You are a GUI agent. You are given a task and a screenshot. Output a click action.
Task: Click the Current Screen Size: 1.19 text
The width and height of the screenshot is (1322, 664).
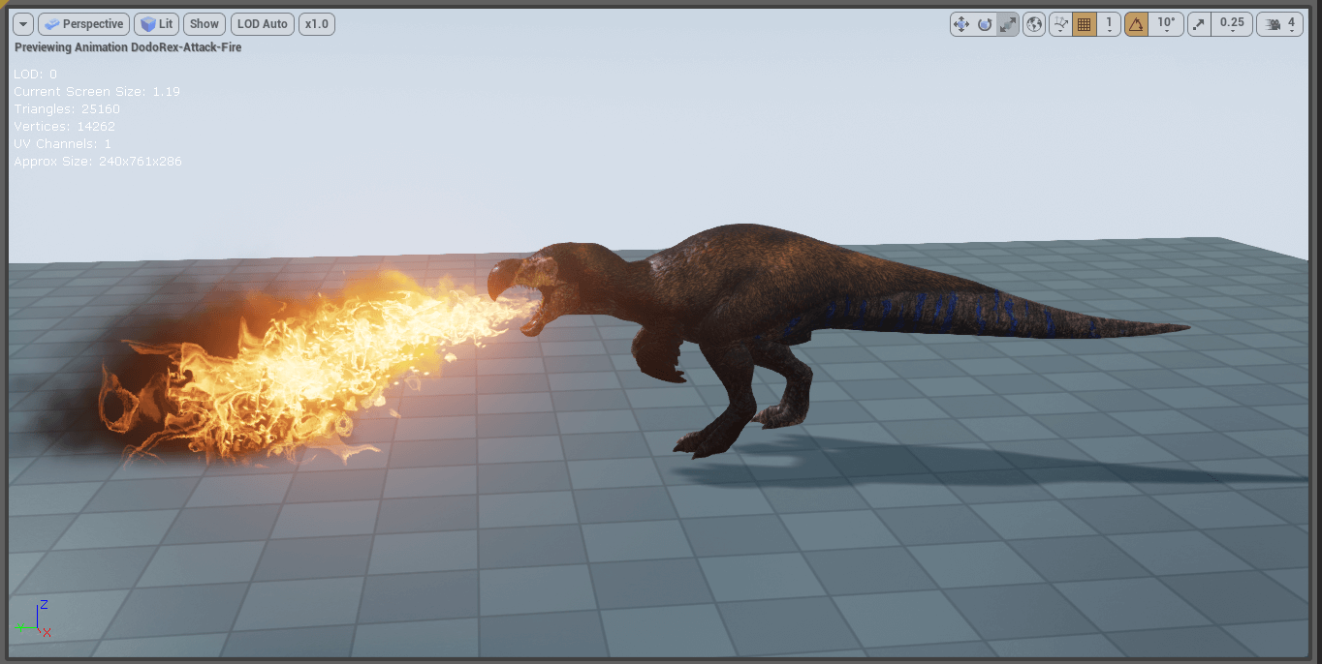(97, 91)
